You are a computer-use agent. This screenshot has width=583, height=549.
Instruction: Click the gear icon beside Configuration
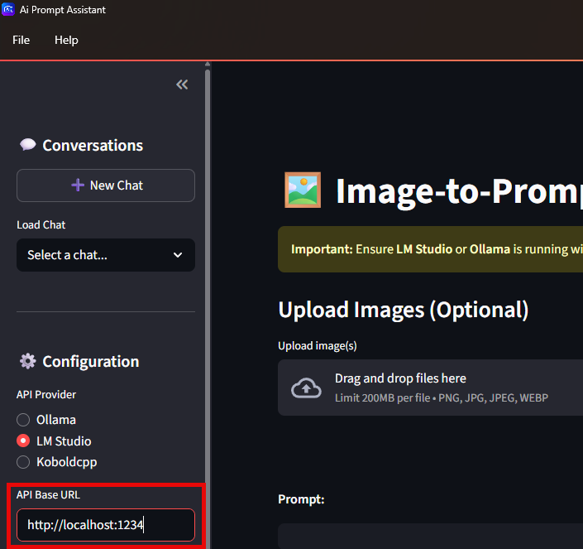point(28,361)
